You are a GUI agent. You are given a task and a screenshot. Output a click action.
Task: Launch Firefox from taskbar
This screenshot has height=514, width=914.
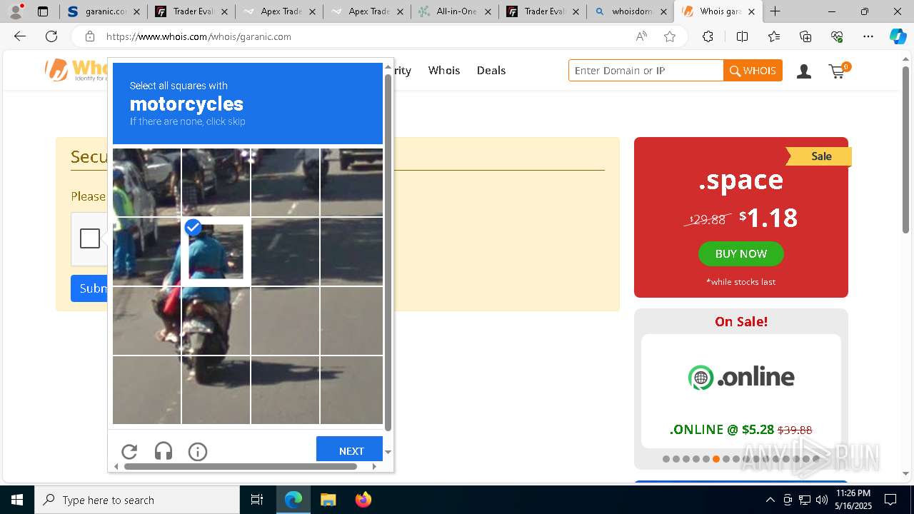[363, 500]
